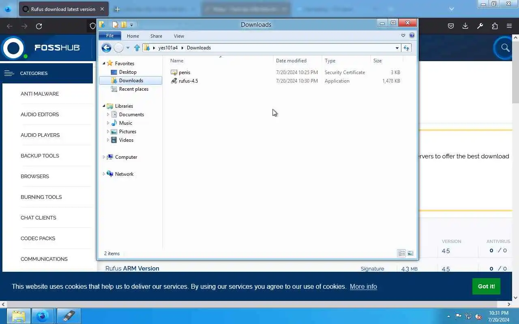Select the Pictures library
Viewport: 519px width, 324px height.
pos(128,132)
